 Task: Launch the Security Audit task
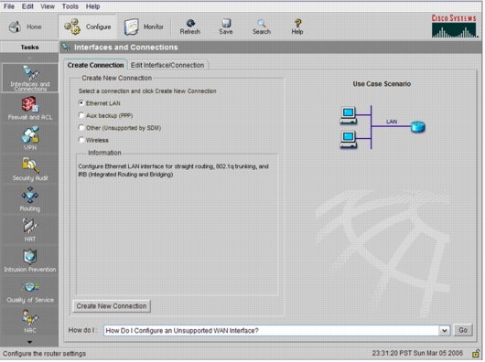click(x=29, y=169)
